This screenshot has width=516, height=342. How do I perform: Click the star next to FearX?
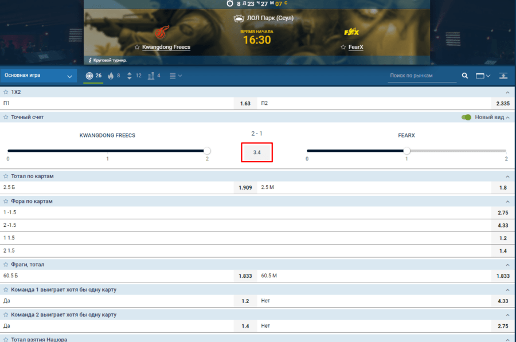[x=343, y=47]
